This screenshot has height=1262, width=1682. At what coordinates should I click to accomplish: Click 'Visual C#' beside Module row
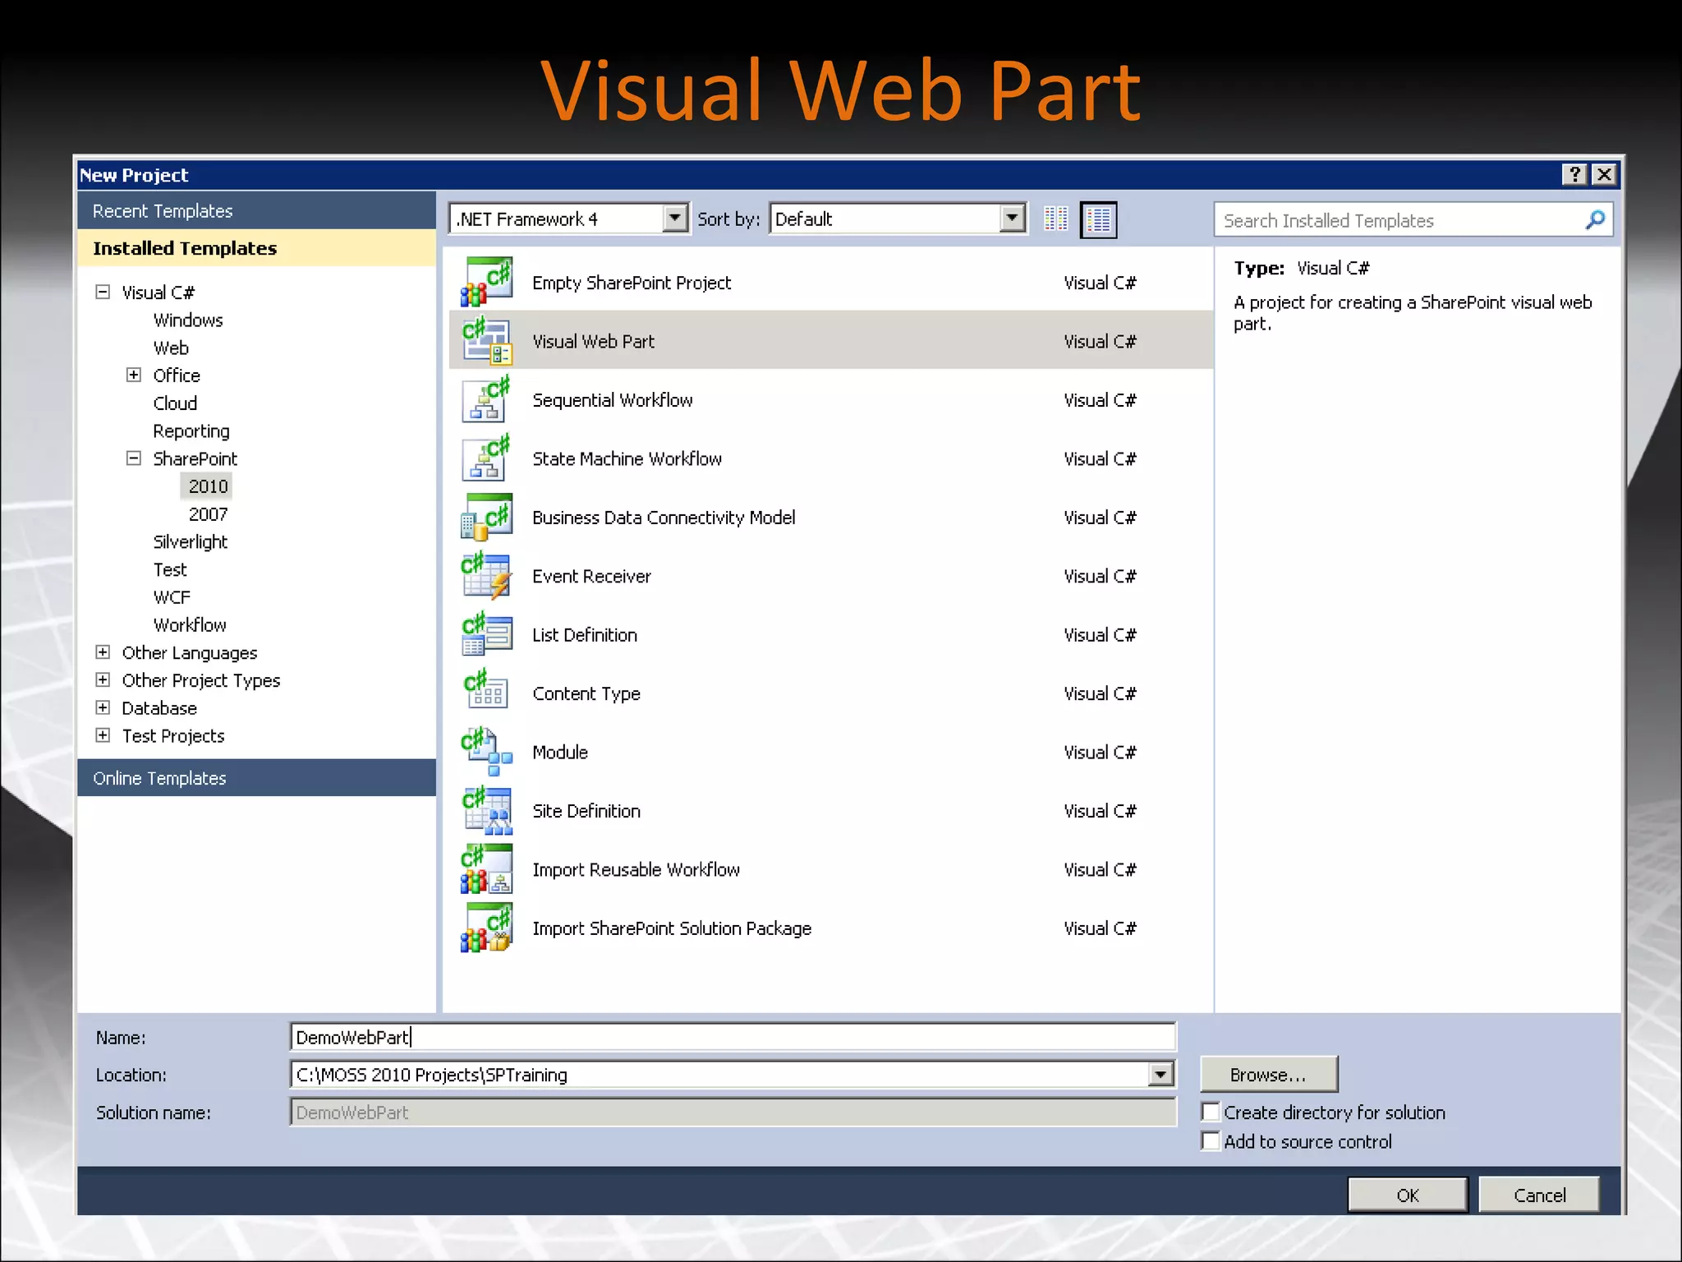click(1100, 753)
